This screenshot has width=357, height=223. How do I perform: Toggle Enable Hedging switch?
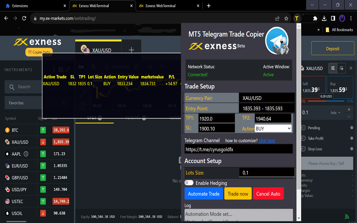click(189, 183)
